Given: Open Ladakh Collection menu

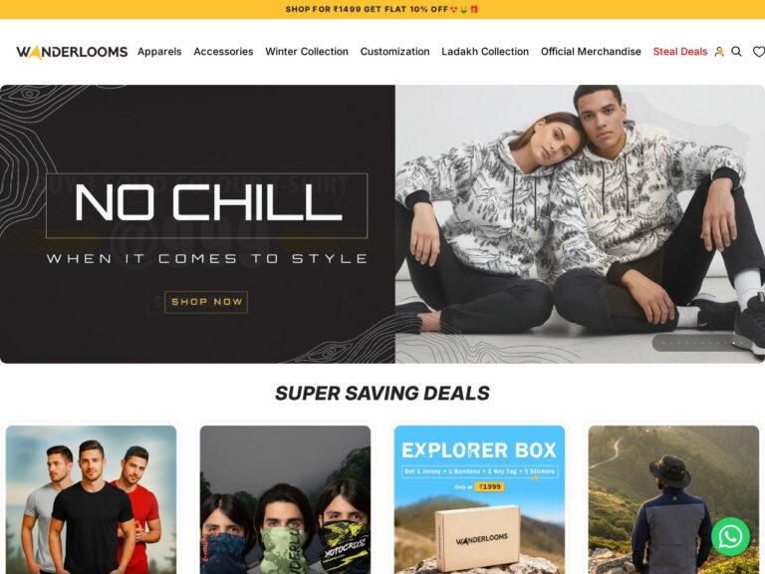Looking at the screenshot, I should tap(485, 52).
